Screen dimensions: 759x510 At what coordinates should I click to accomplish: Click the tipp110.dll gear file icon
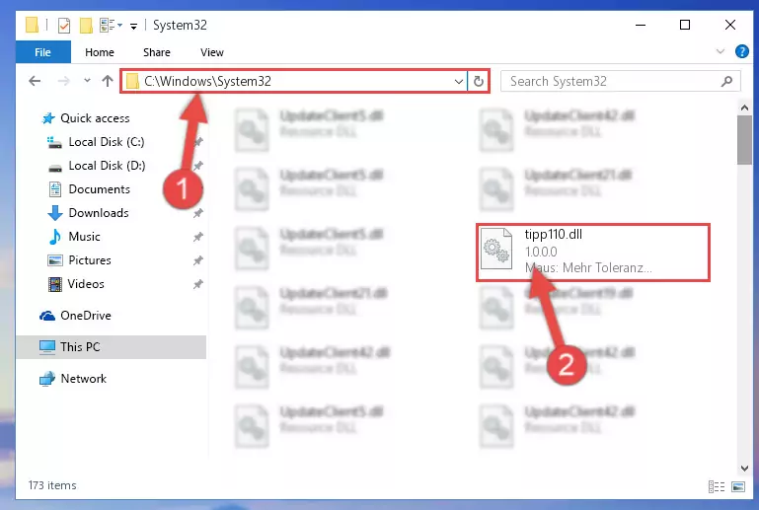tap(496, 249)
